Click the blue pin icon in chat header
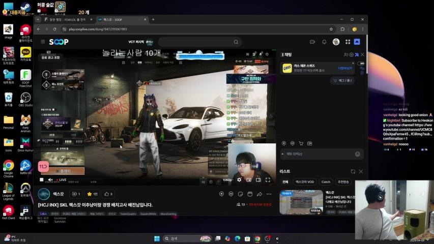Image resolution: width=434 pixels, height=244 pixels. pyautogui.click(x=357, y=55)
